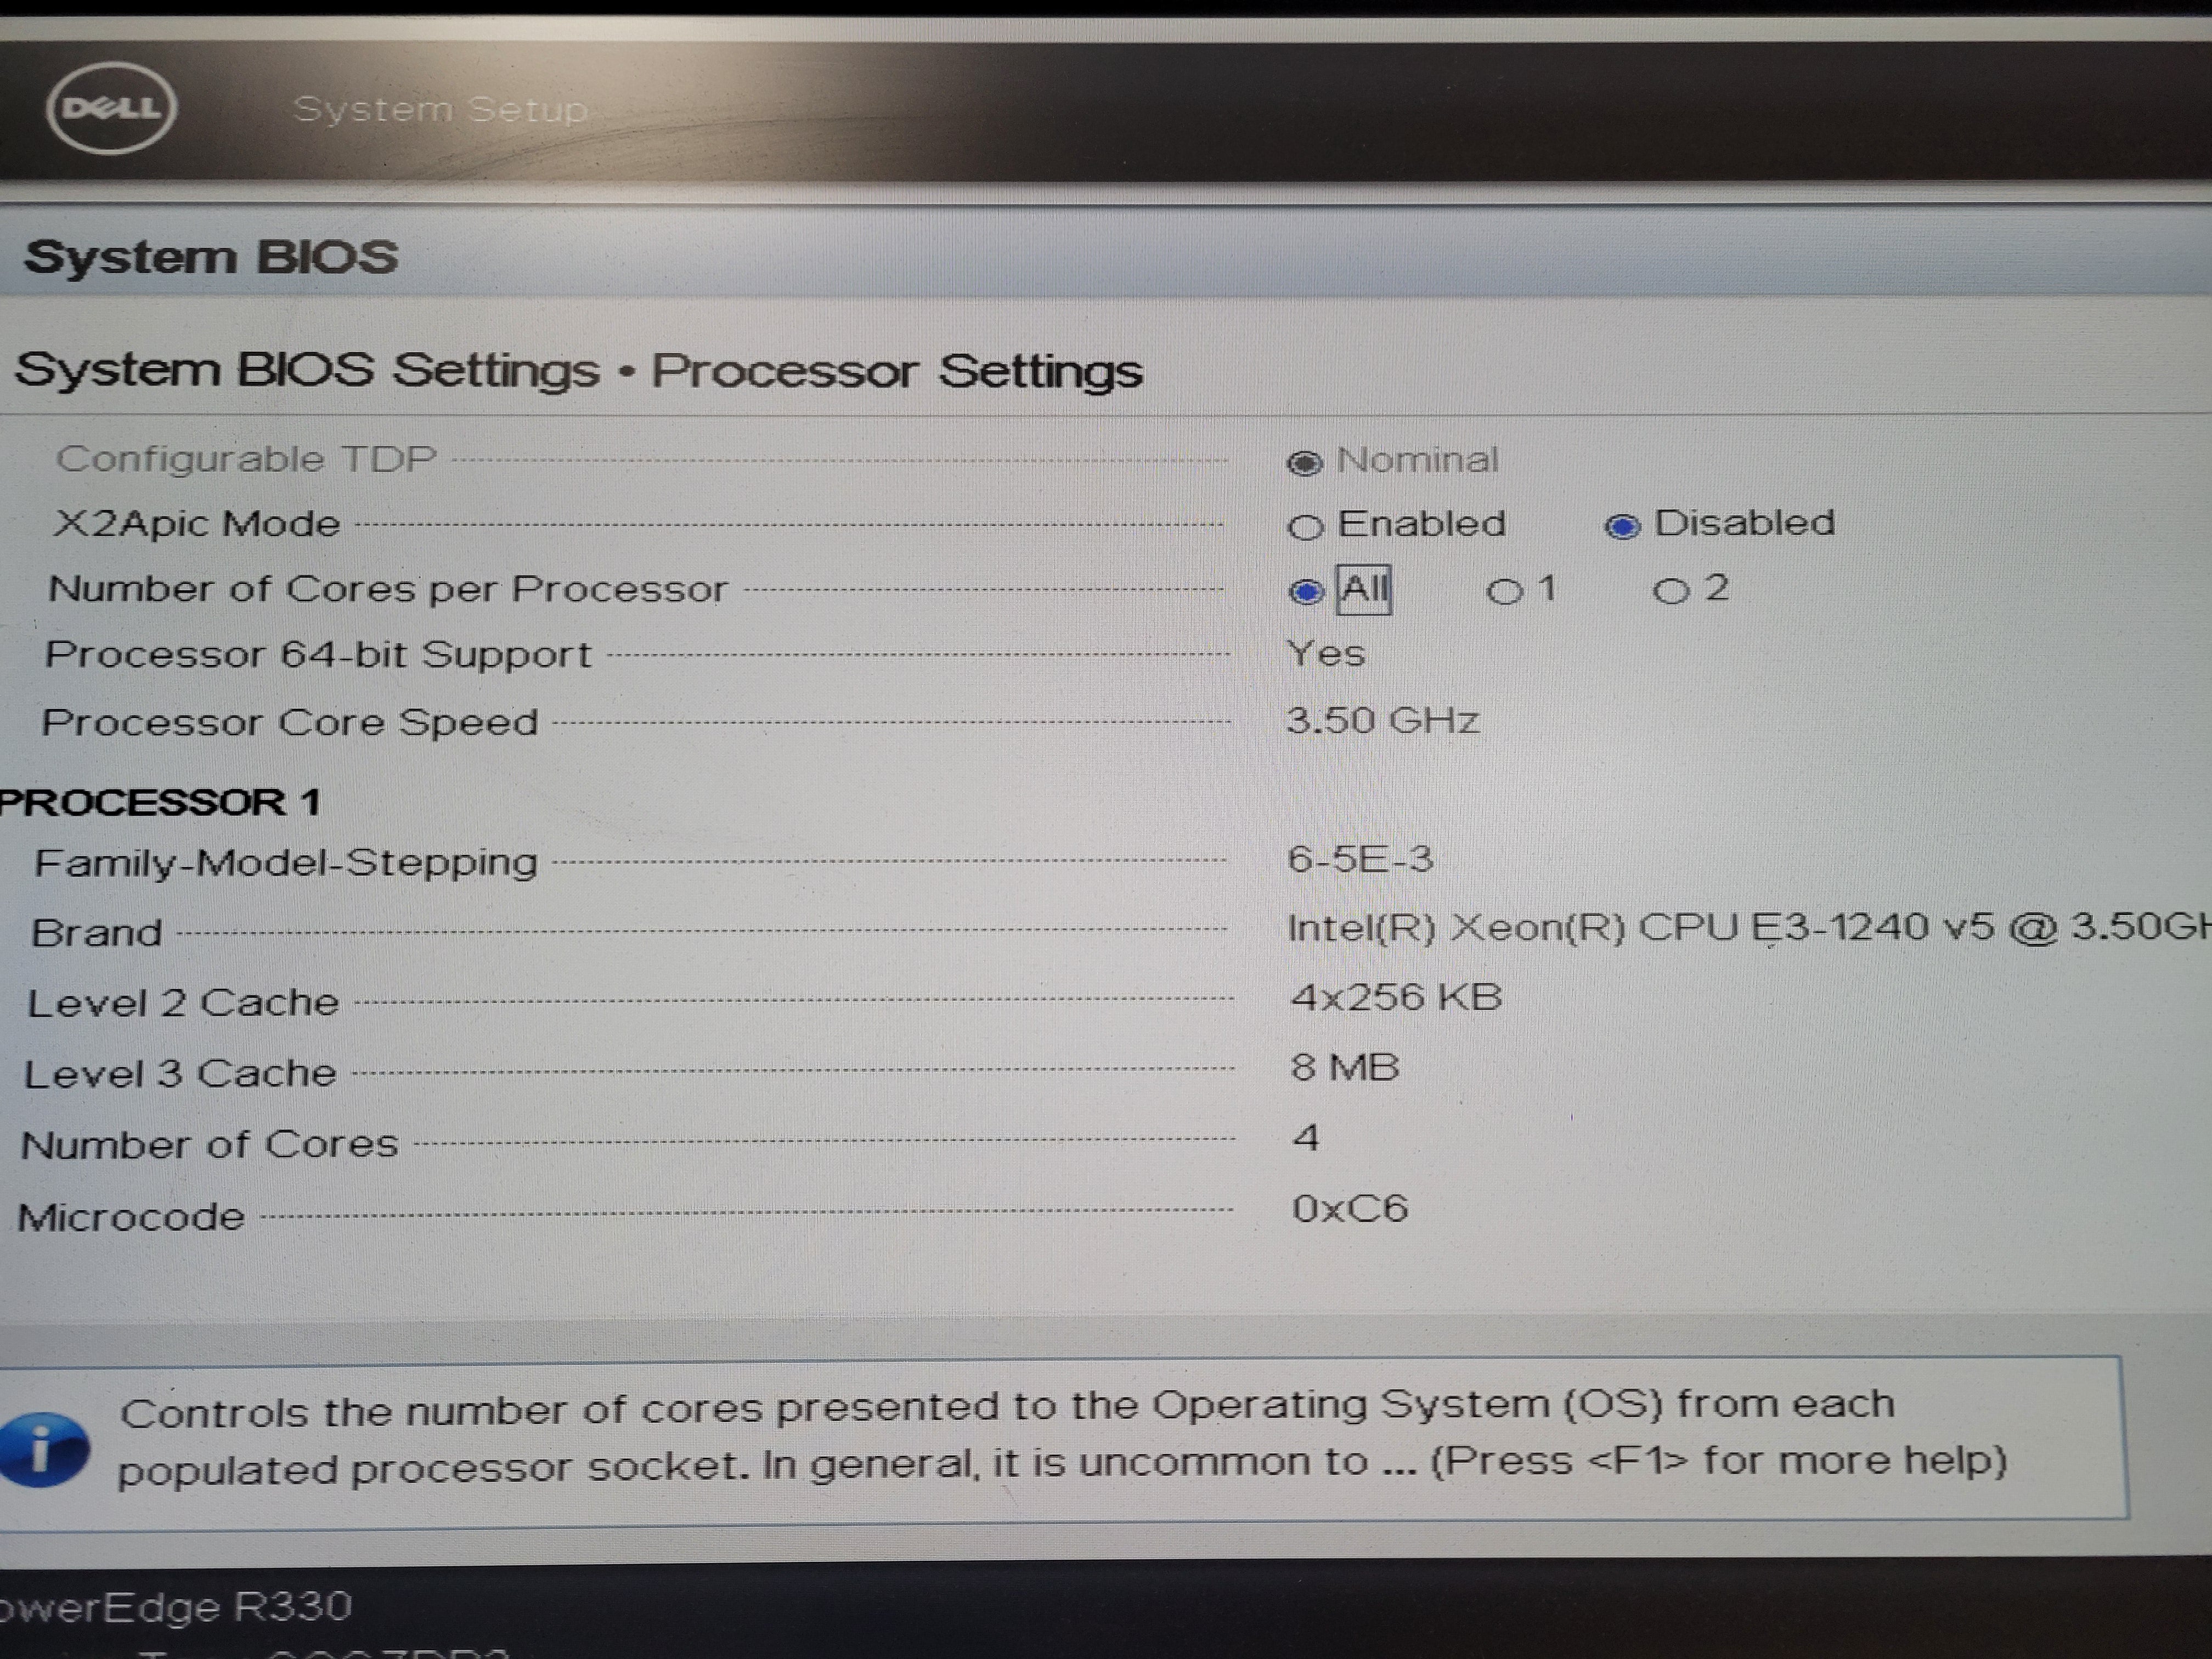Click the System Setup header text

440,109
